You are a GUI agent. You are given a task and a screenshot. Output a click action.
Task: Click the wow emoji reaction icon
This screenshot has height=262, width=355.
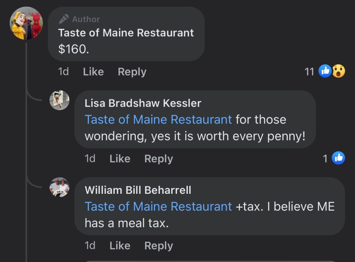tap(339, 71)
